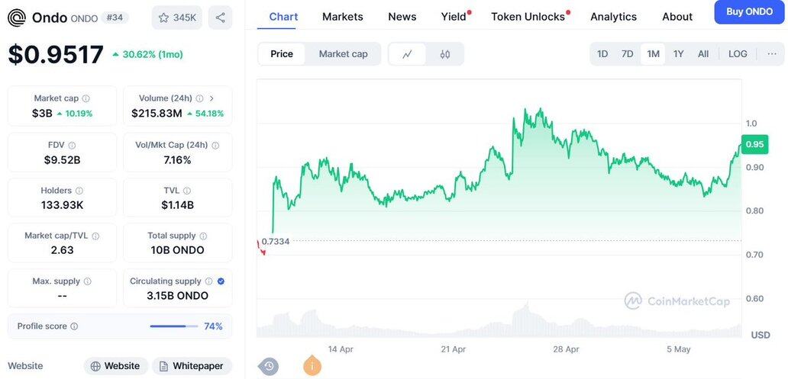The image size is (788, 379).
Task: View info icon beside Profile score
Action: click(x=74, y=326)
